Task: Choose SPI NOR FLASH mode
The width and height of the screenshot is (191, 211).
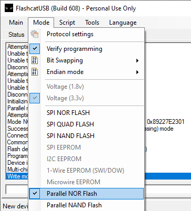Action: [x=87, y=113]
